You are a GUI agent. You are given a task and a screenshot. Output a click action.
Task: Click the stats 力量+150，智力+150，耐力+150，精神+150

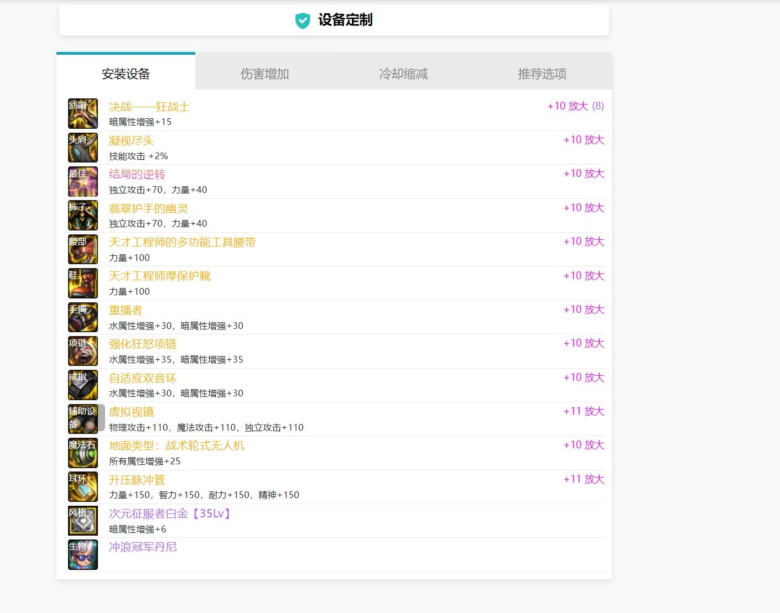(x=204, y=495)
